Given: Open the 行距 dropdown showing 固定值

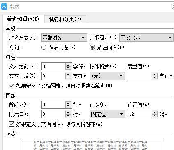Looking at the screenshot, I should (x=107, y=114).
